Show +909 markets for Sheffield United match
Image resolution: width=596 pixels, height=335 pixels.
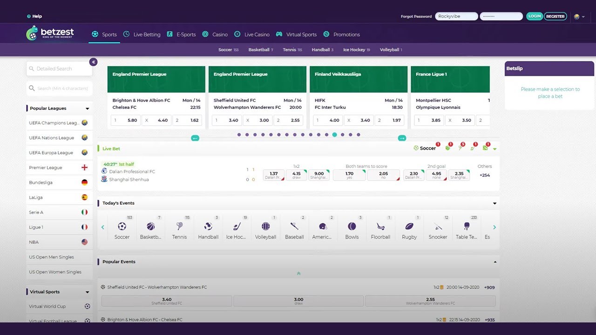point(489,288)
